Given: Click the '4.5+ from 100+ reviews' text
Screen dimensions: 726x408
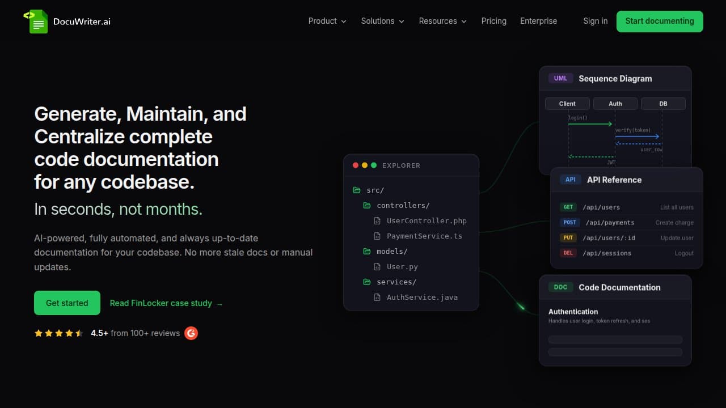Looking at the screenshot, I should pyautogui.click(x=136, y=333).
